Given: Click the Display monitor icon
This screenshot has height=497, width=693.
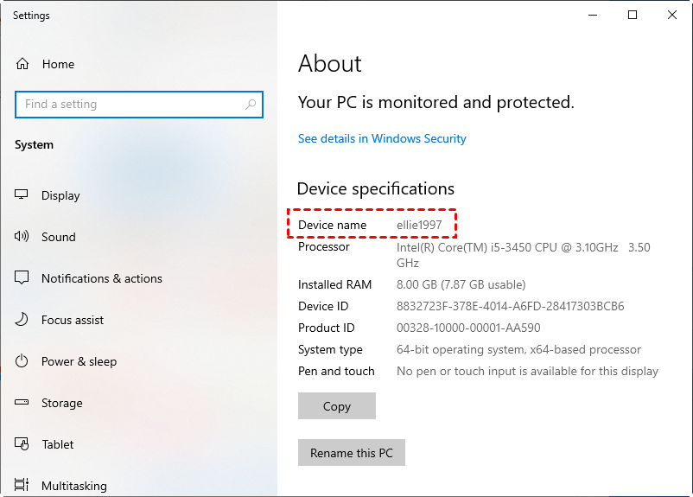Looking at the screenshot, I should [x=22, y=195].
